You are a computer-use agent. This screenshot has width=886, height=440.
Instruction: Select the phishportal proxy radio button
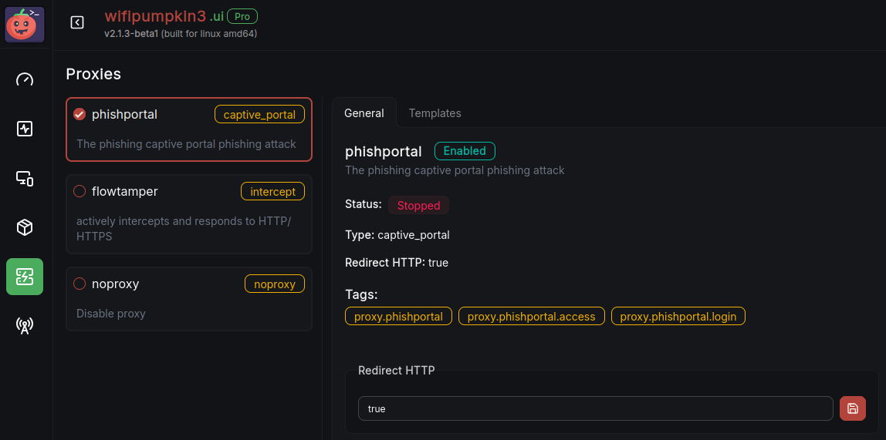79,115
